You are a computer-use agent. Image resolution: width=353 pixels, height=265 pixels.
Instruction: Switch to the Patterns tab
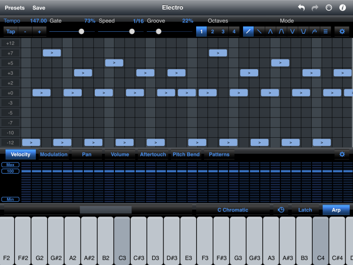pyautogui.click(x=219, y=154)
